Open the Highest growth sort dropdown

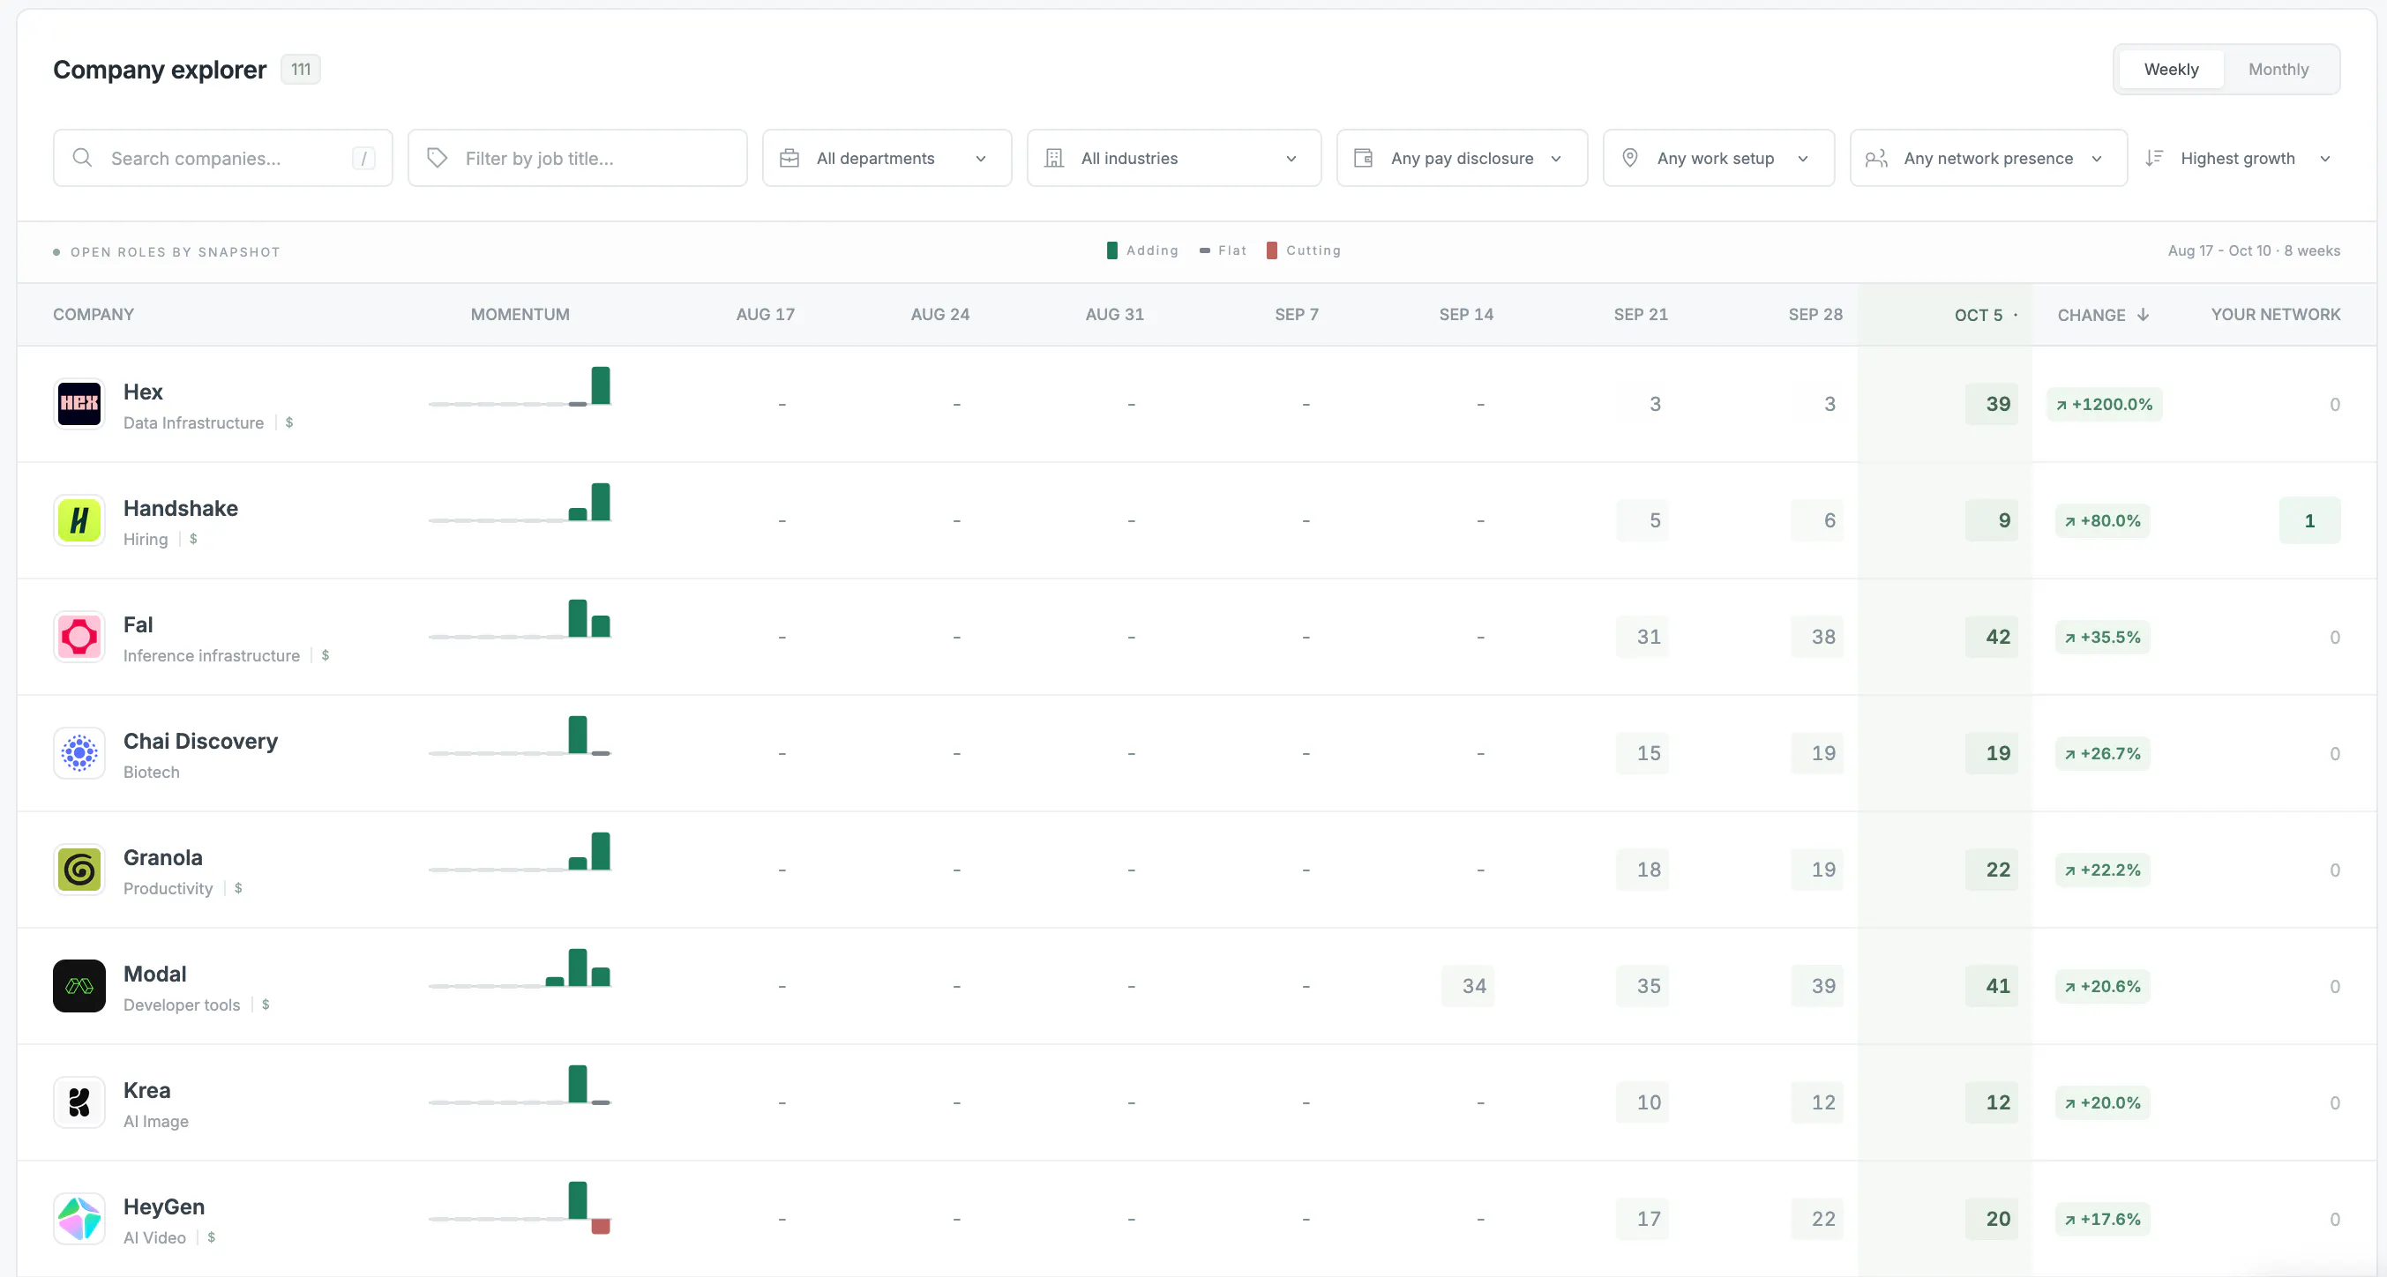pyautogui.click(x=2238, y=159)
